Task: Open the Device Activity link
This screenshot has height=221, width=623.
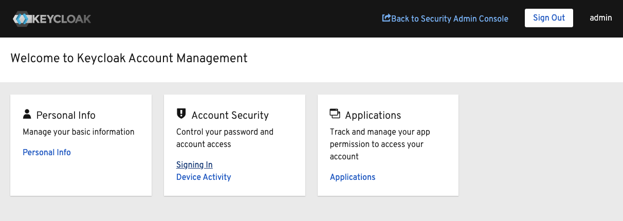Action: tap(204, 177)
